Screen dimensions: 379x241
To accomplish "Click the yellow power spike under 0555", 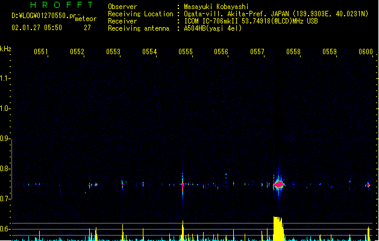I will coord(183,231).
